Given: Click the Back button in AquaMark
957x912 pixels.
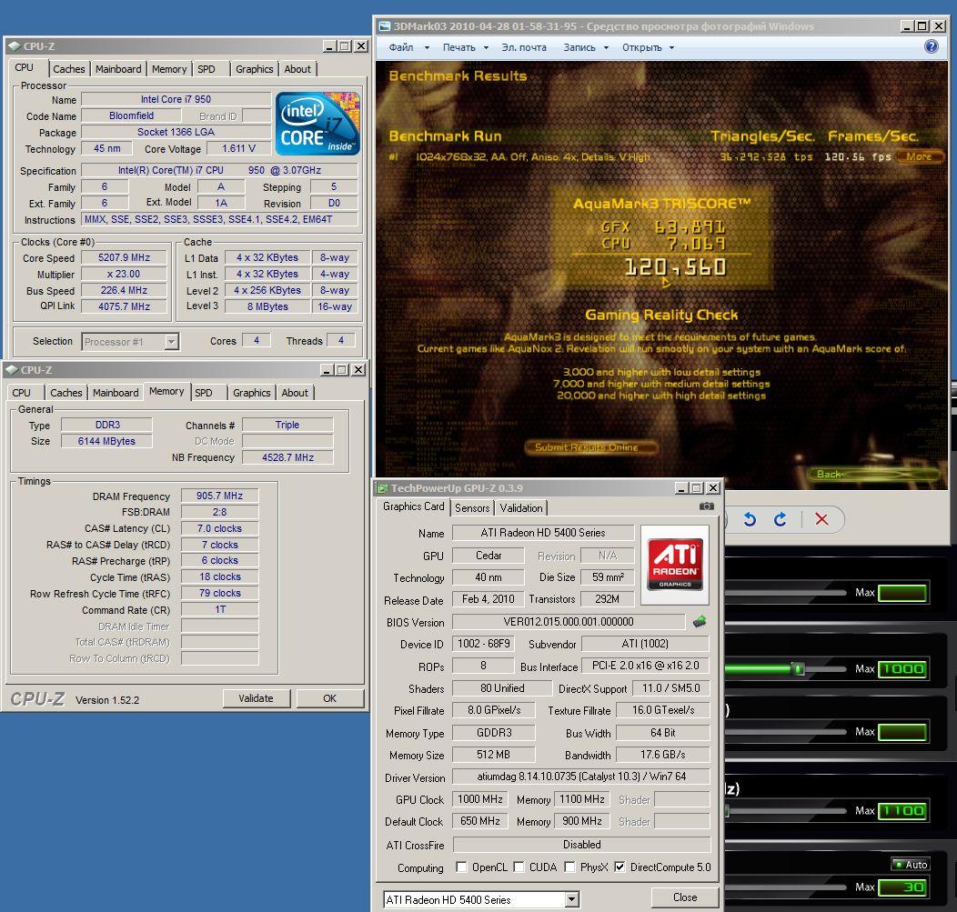Looking at the screenshot, I should 874,474.
